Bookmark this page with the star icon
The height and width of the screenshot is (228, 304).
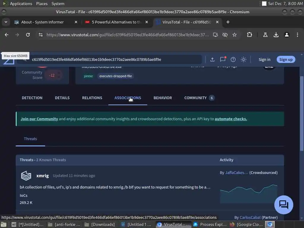[x=235, y=35]
